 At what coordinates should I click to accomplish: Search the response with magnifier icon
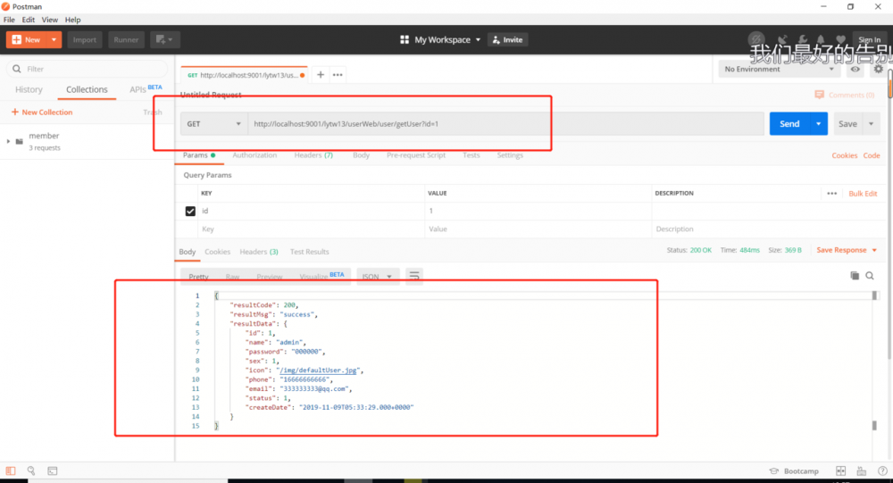click(870, 276)
